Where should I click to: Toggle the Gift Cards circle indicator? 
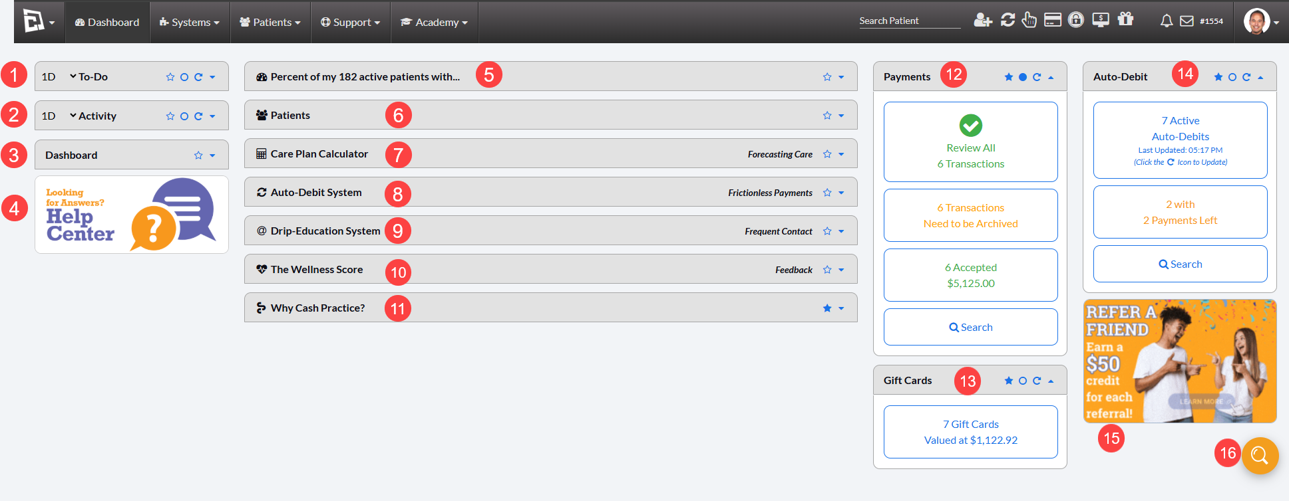click(x=1023, y=381)
